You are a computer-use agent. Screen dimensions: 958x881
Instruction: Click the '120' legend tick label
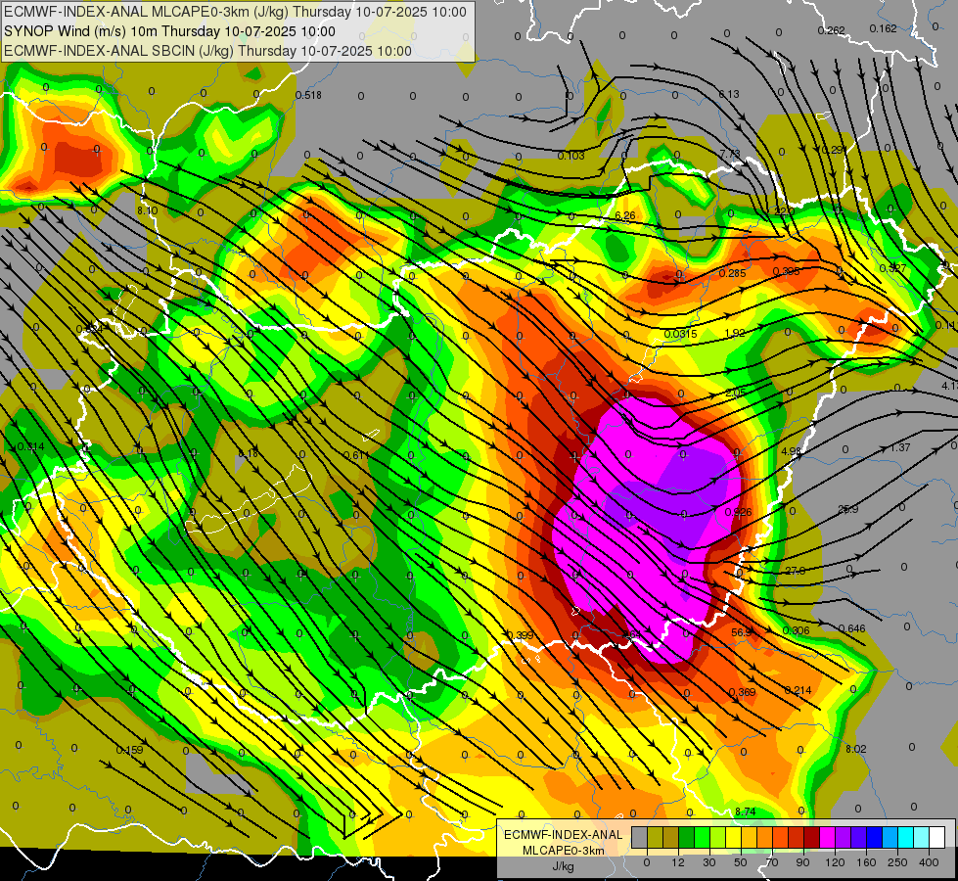(836, 862)
